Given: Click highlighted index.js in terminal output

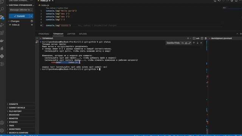Looking at the screenshot, I should tap(73, 62).
